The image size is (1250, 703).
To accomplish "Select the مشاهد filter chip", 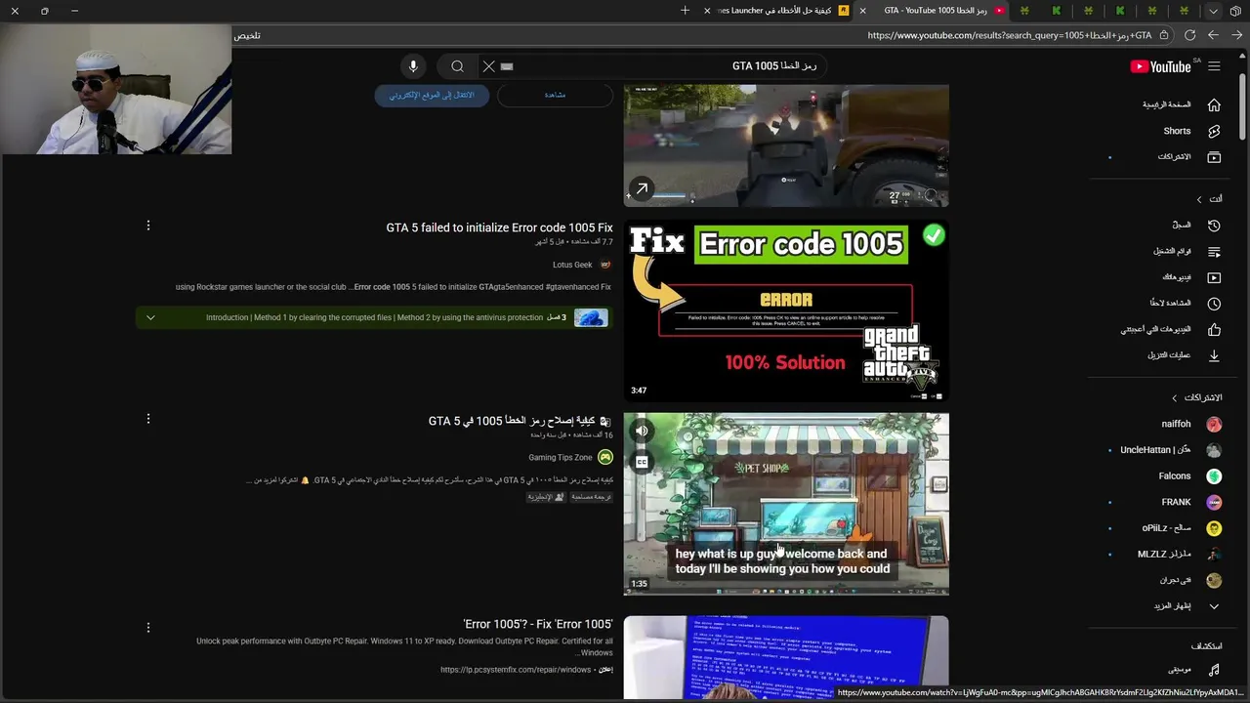I will pos(555,95).
